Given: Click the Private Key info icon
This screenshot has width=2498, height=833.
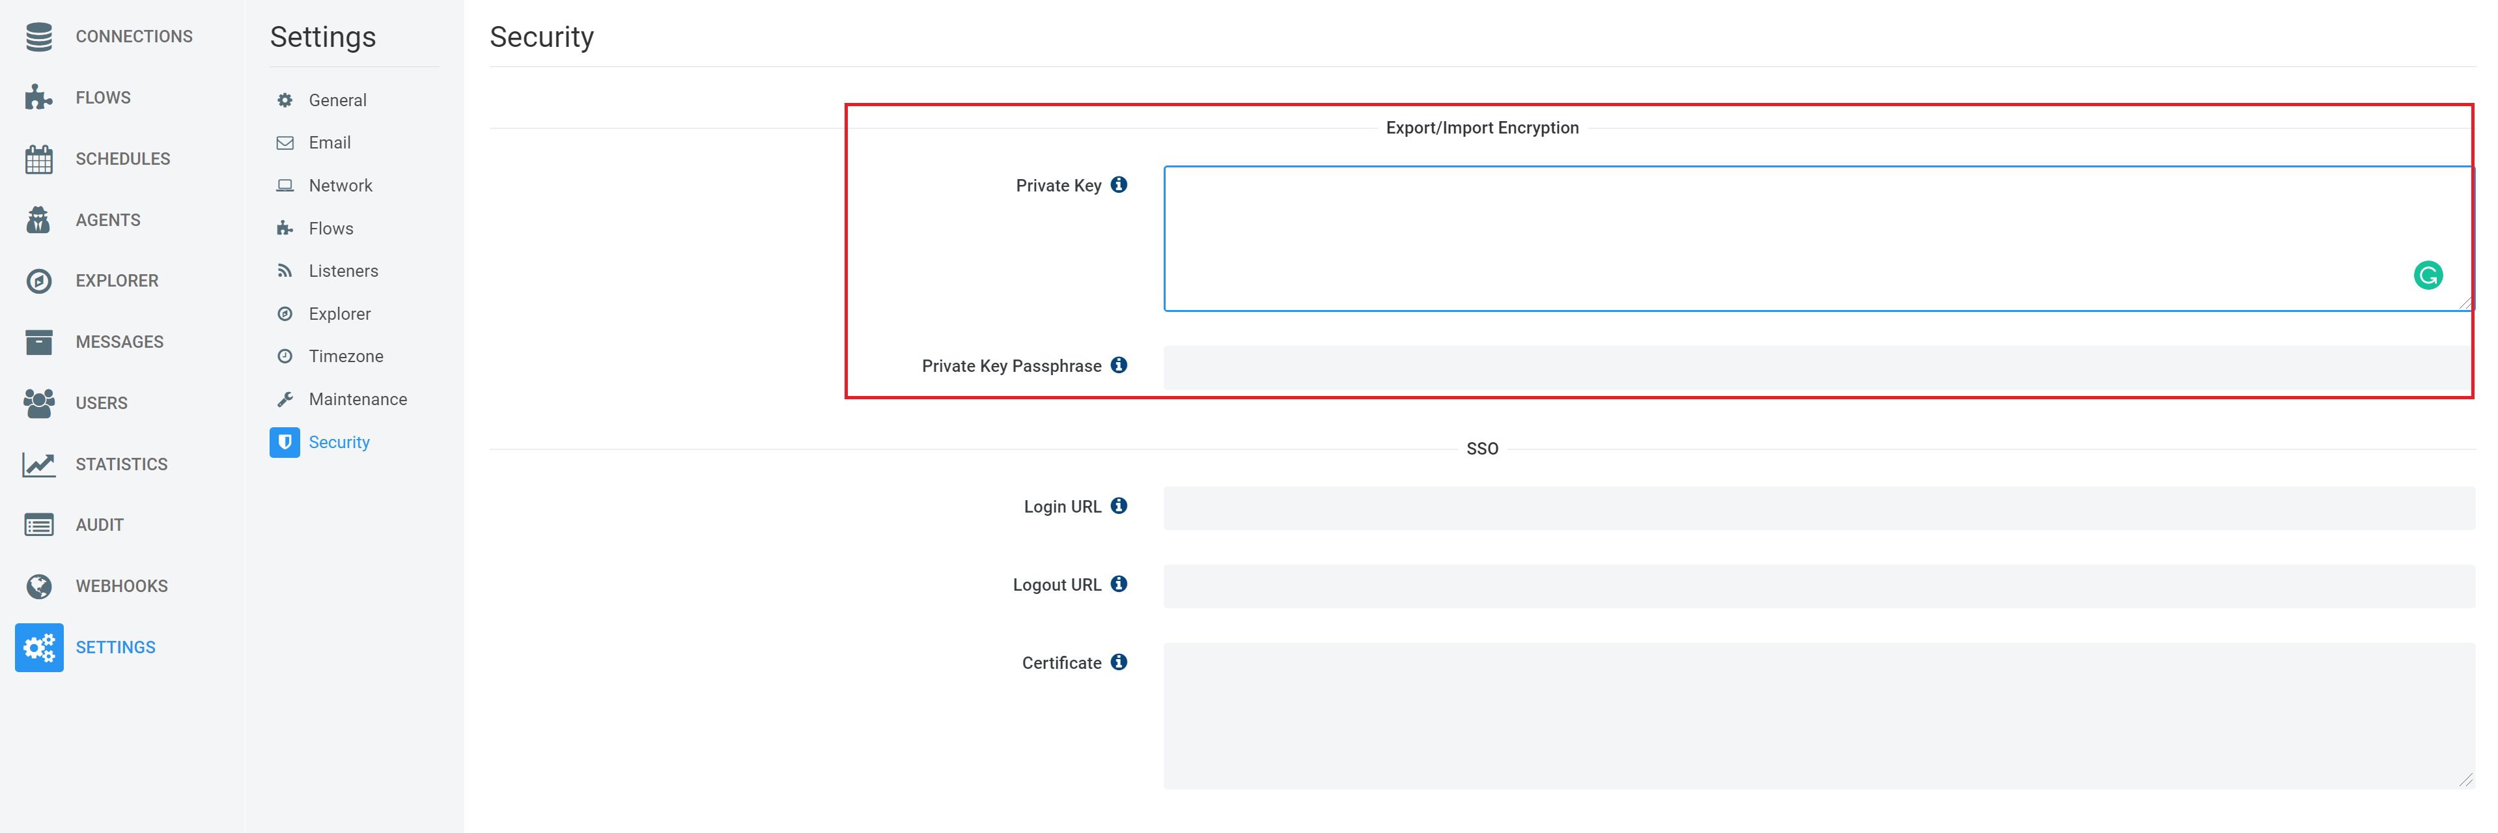Looking at the screenshot, I should tap(1119, 184).
